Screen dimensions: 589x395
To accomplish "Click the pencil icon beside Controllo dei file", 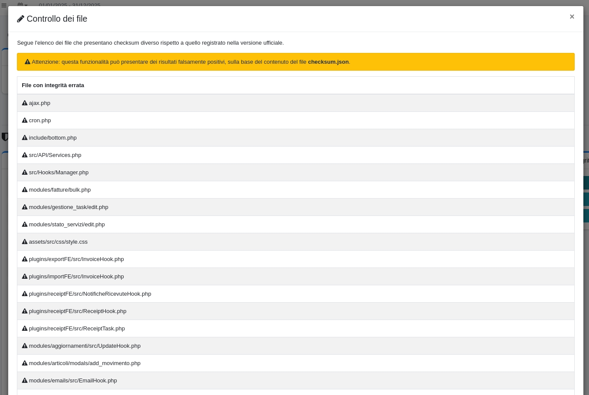I will pyautogui.click(x=20, y=19).
